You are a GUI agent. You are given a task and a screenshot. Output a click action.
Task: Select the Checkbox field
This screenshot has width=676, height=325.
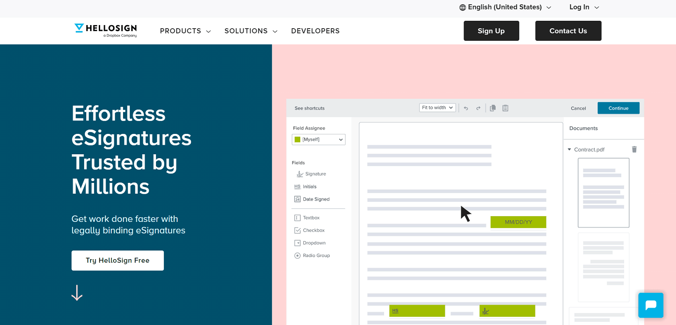tap(309, 231)
